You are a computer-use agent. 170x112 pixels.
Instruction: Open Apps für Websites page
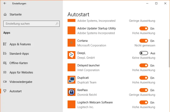click(21, 72)
